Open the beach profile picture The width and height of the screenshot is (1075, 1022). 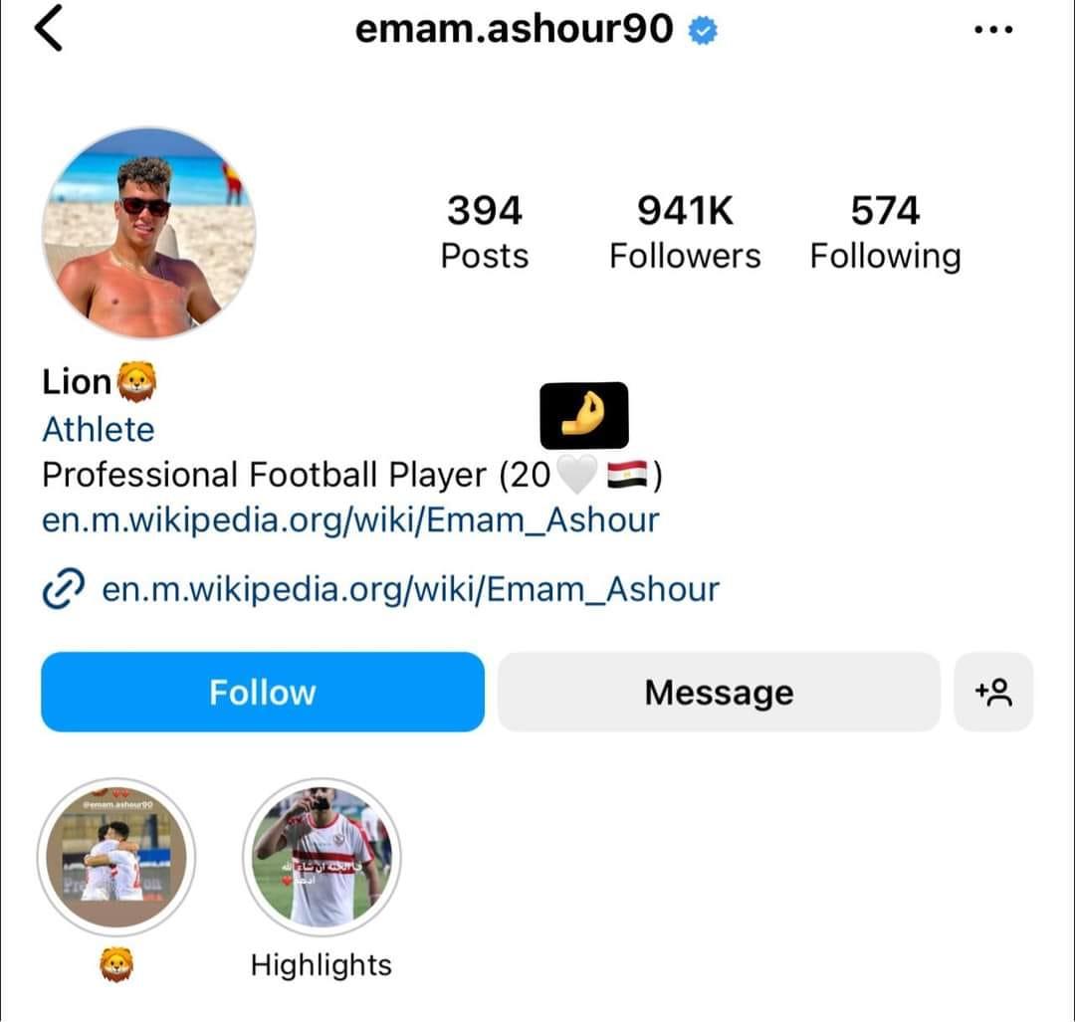coord(149,233)
